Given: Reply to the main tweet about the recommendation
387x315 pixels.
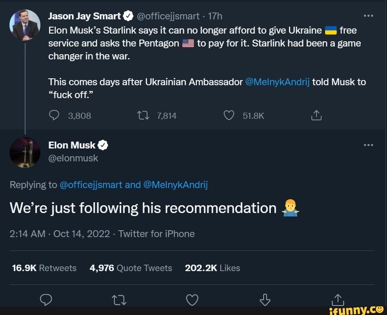Looking at the screenshot, I should (46, 300).
